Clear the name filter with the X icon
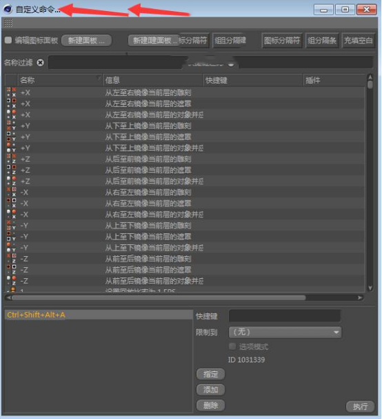 (x=40, y=63)
